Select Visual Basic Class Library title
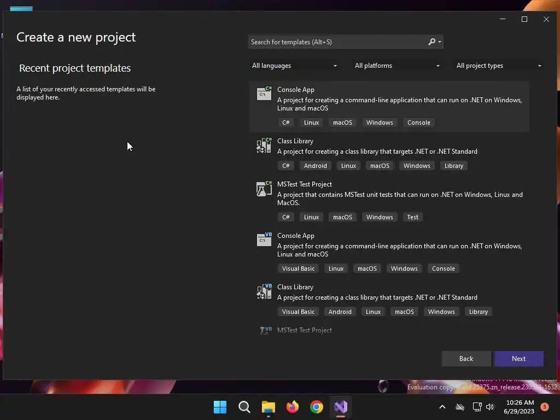This screenshot has width=560, height=420. pyautogui.click(x=295, y=287)
